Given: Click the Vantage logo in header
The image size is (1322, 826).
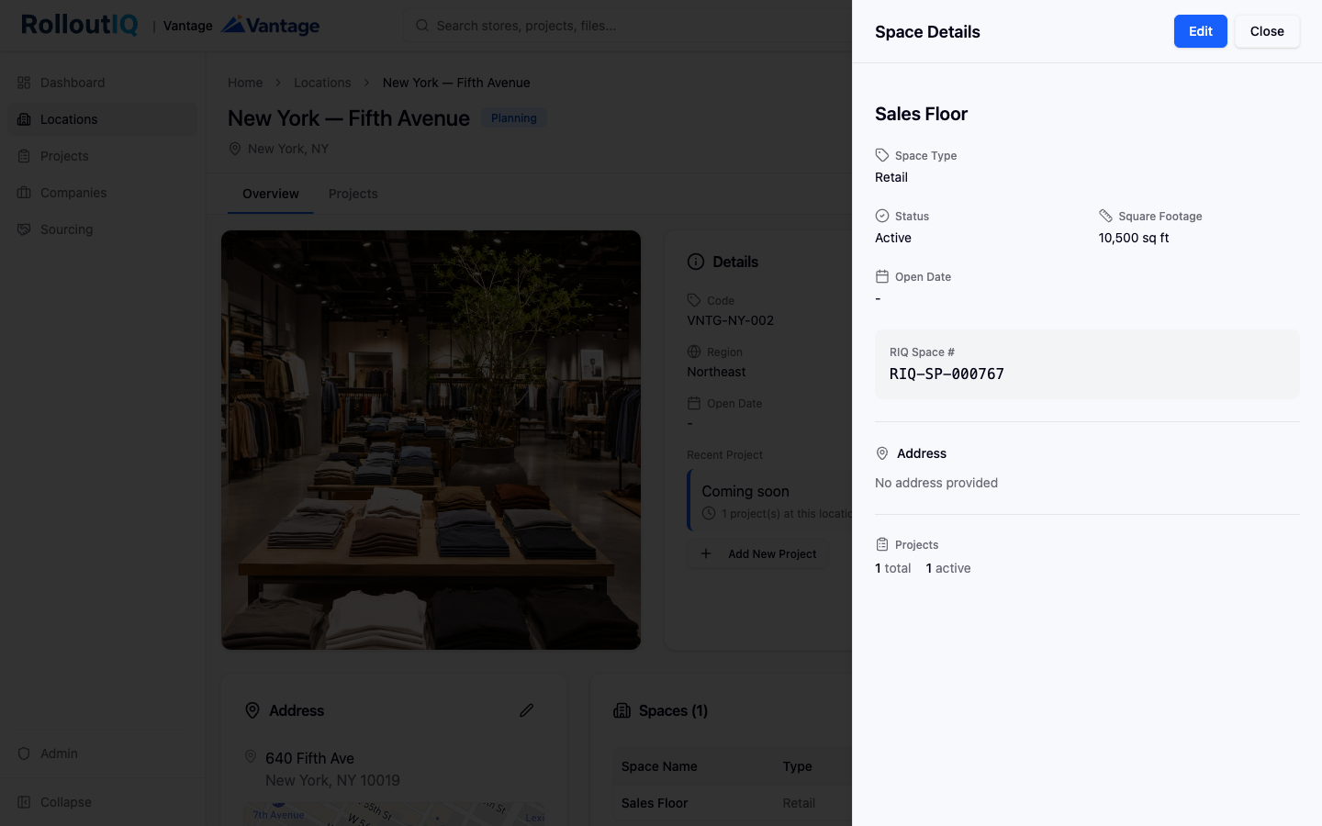Looking at the screenshot, I should 270,26.
